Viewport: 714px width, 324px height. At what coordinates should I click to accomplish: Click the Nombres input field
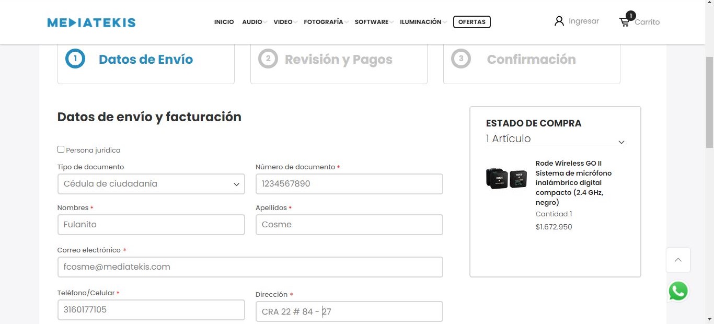pos(151,225)
